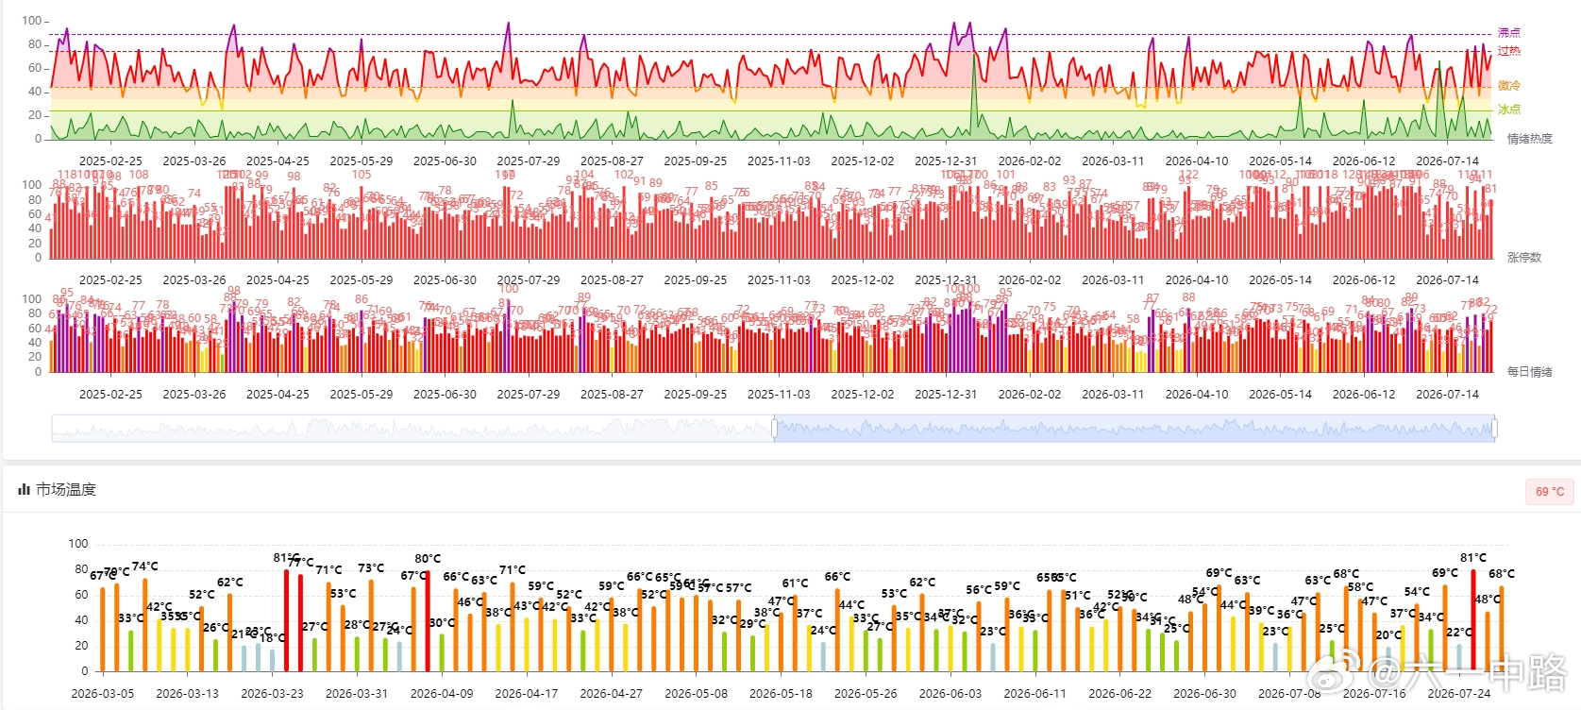Click the 2025-09-25 date under the 涨停数 chart
1581x710 pixels.
click(696, 279)
